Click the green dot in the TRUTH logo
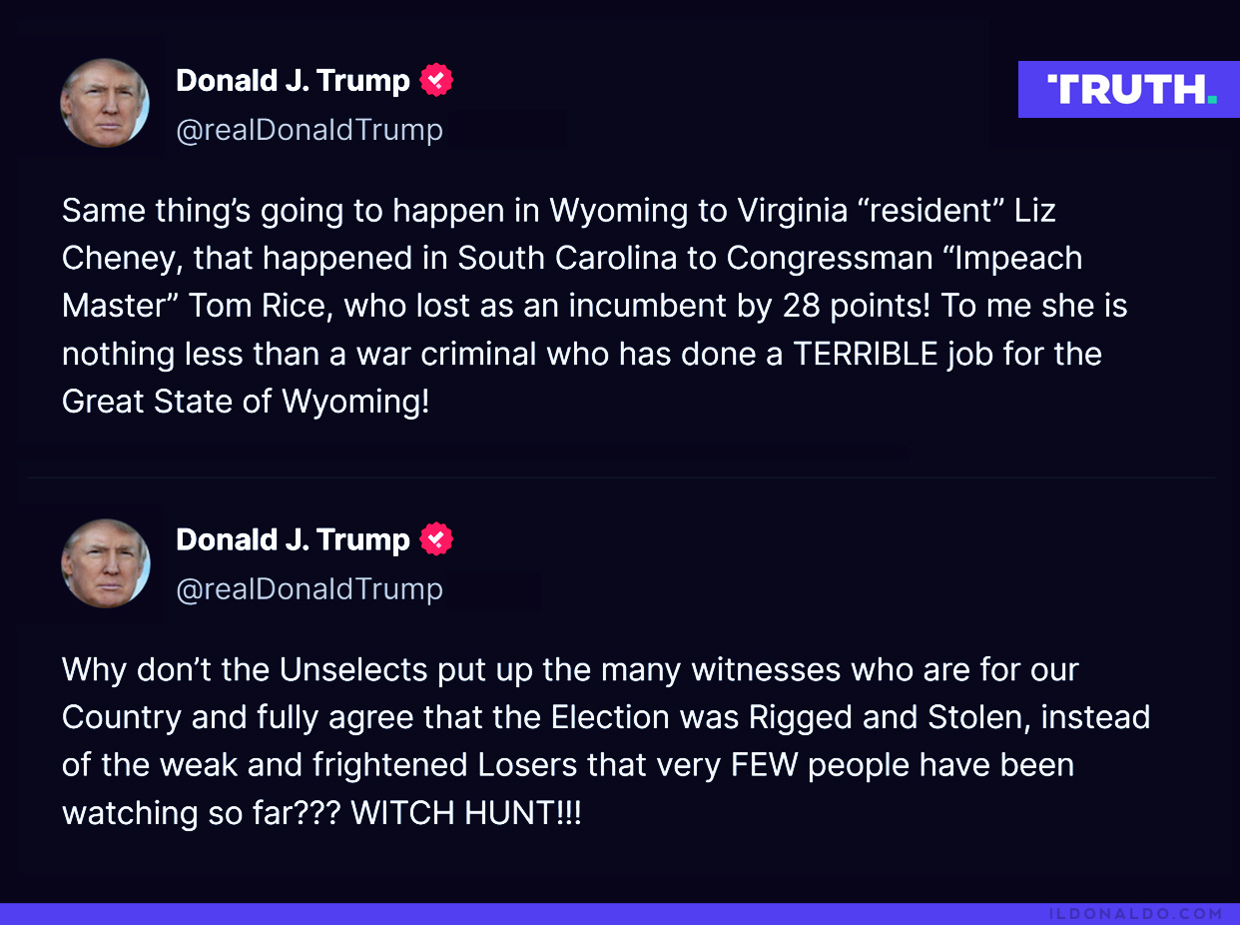Viewport: 1240px width, 925px height. coord(1211,100)
